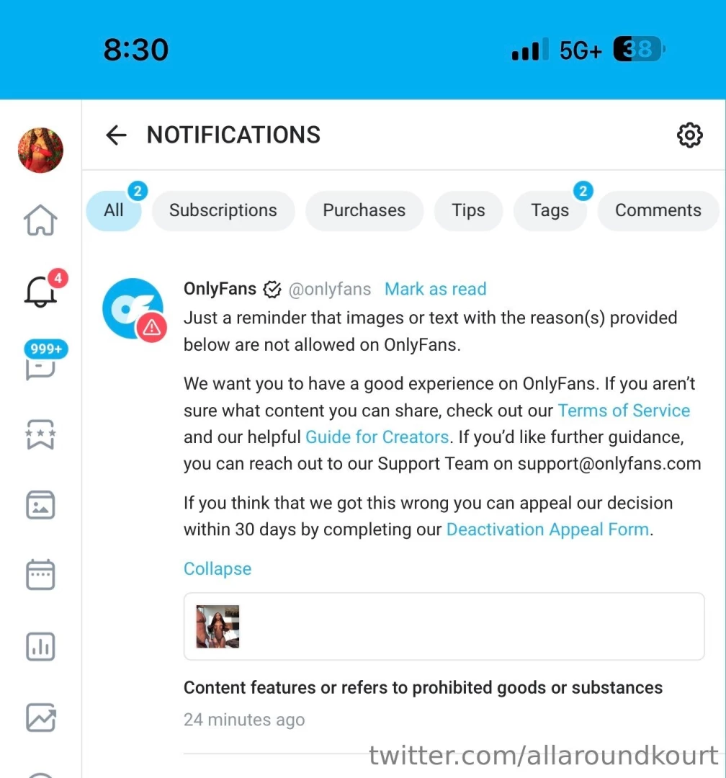Viewport: 726px width, 778px height.
Task: Go back using the arrow next to Notifications
Action: [116, 135]
